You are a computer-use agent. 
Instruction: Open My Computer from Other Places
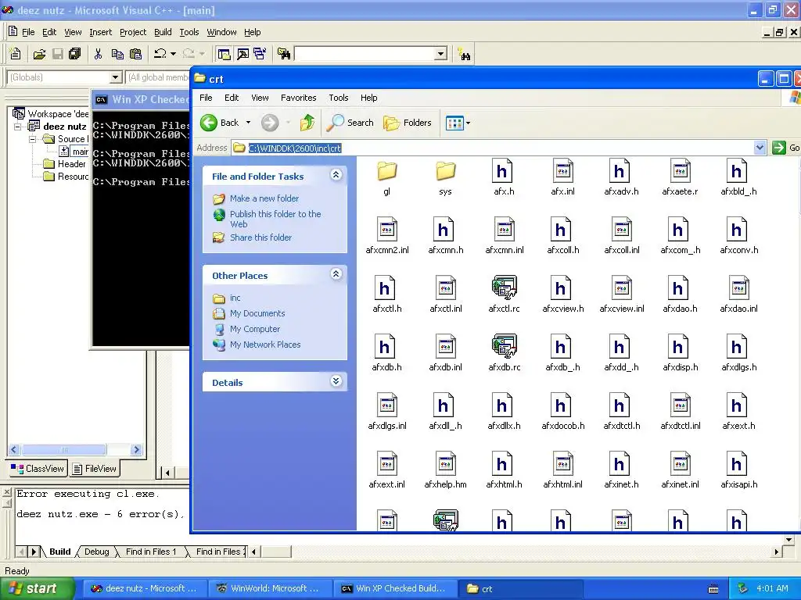[x=255, y=329]
